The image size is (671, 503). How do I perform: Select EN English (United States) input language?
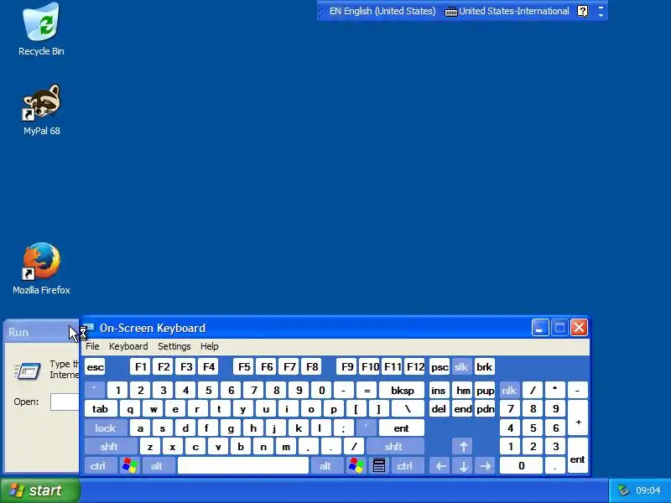tap(382, 11)
